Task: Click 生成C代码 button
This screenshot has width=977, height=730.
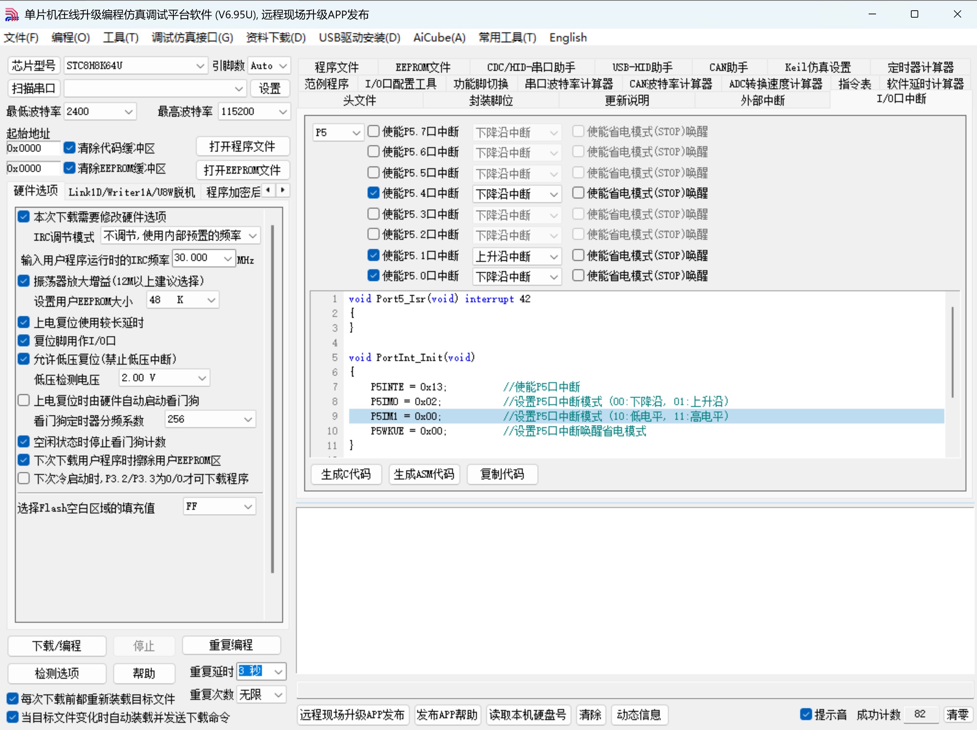Action: tap(346, 474)
